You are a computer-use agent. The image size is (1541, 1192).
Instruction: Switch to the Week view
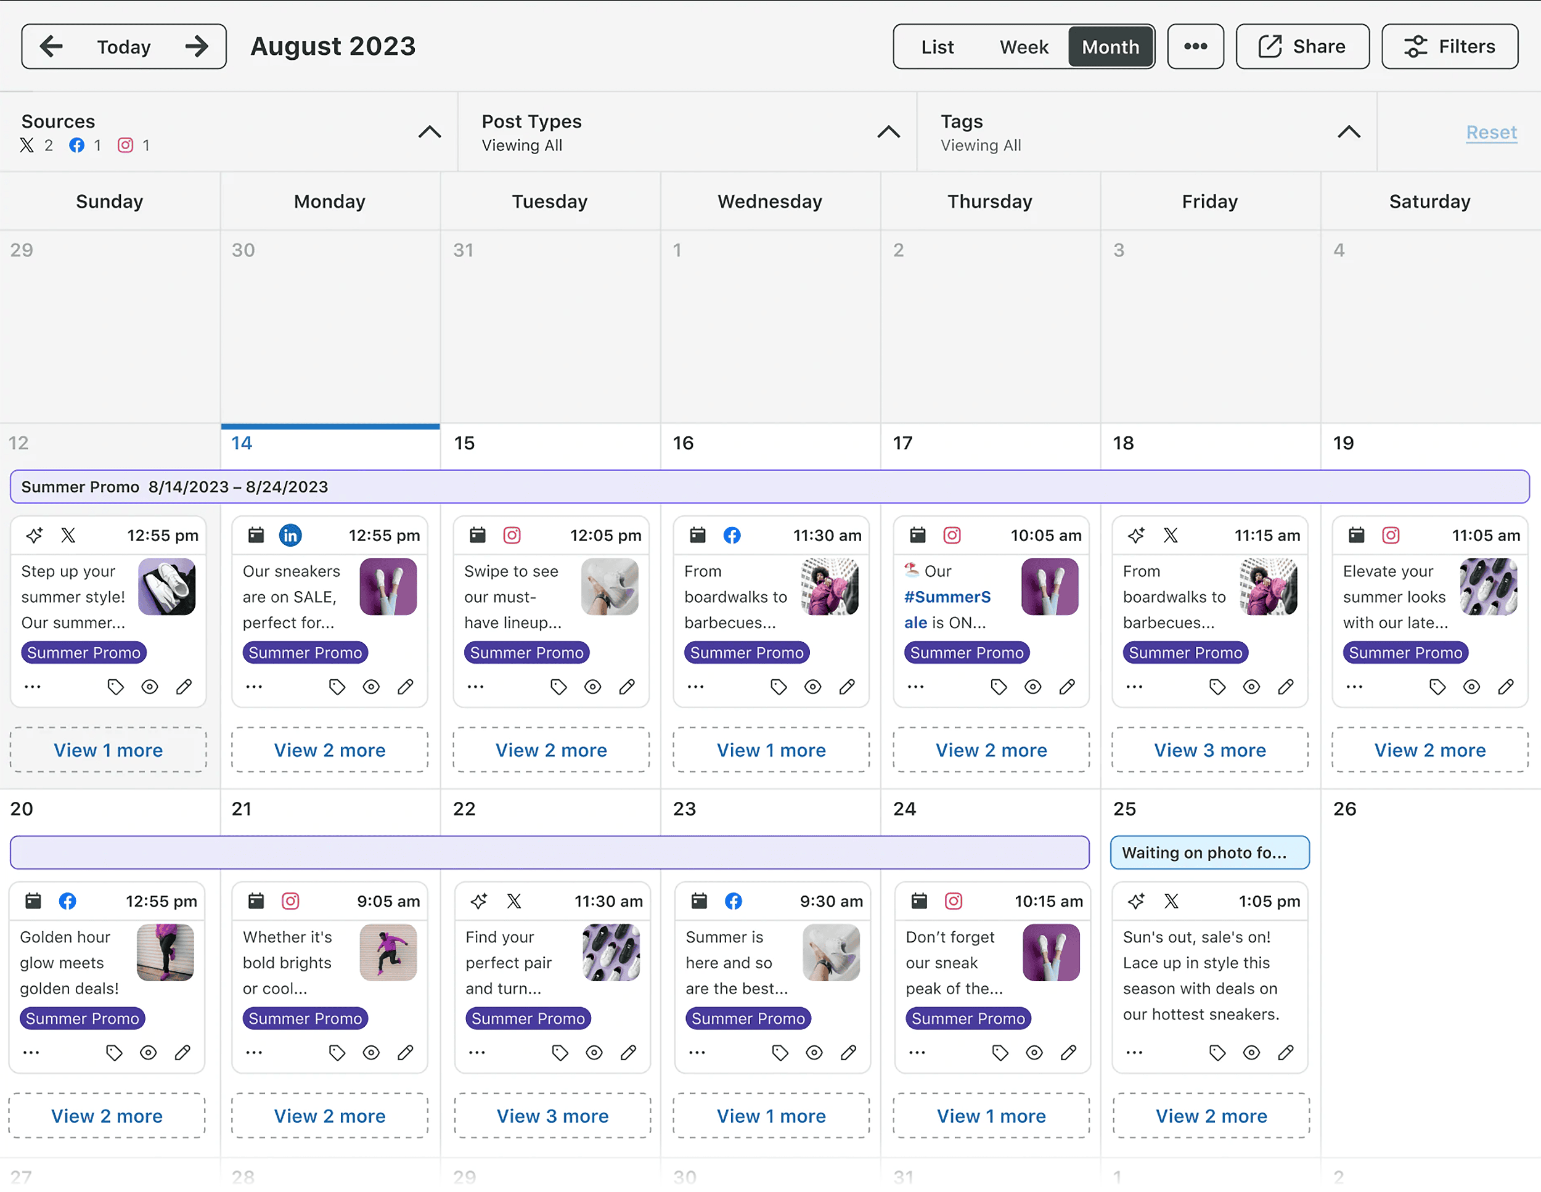pyautogui.click(x=1024, y=46)
